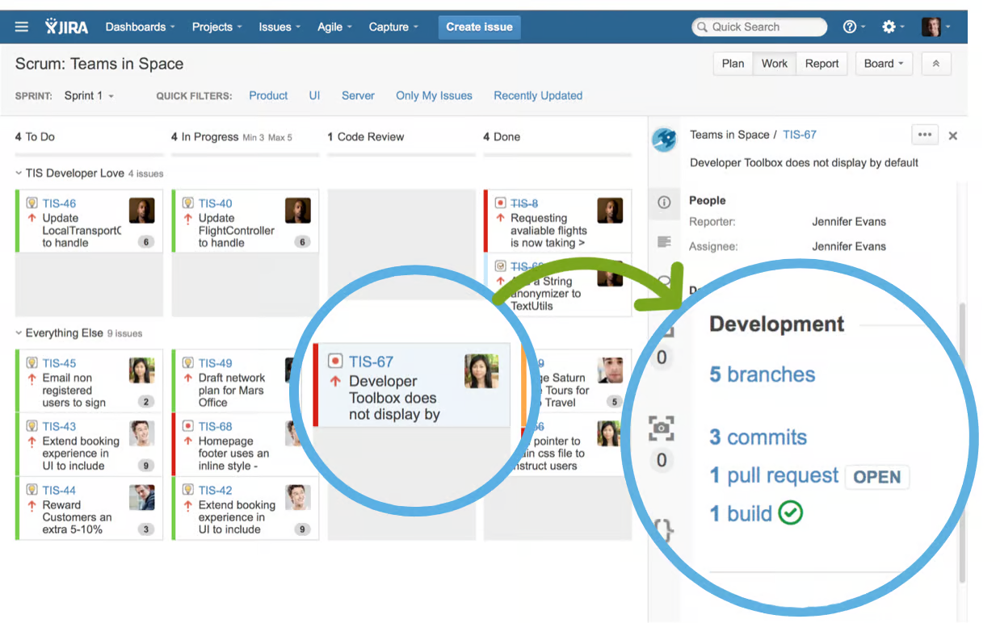Click the 5 branches link
The image size is (1000, 623).
pyautogui.click(x=762, y=374)
